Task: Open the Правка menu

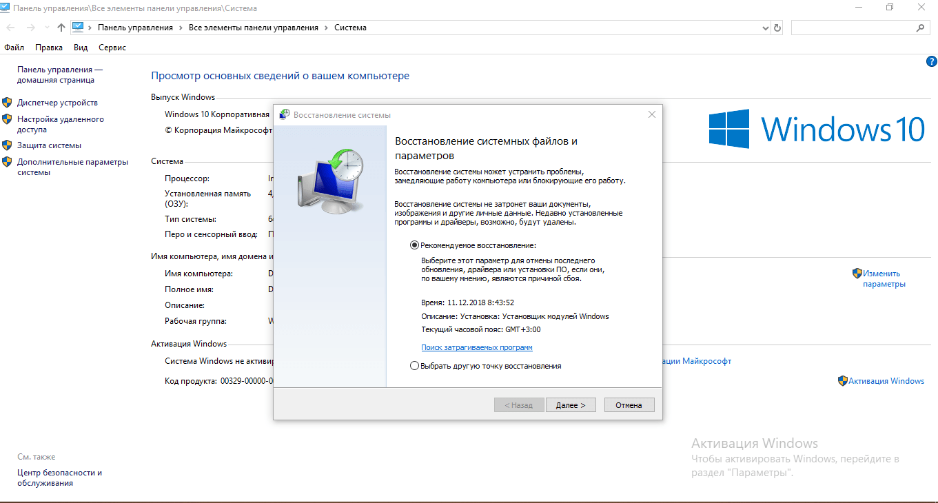Action: (49, 48)
